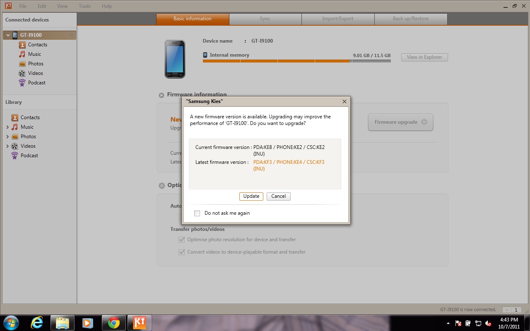Screen dimensions: 530x331
Task: Open Library Photos folder icon
Action: coord(15,137)
